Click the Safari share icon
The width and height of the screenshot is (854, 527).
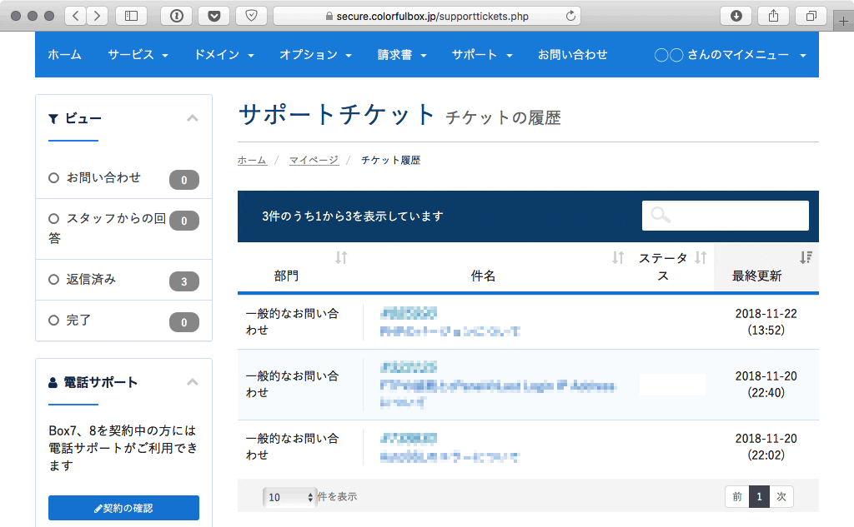pos(773,16)
